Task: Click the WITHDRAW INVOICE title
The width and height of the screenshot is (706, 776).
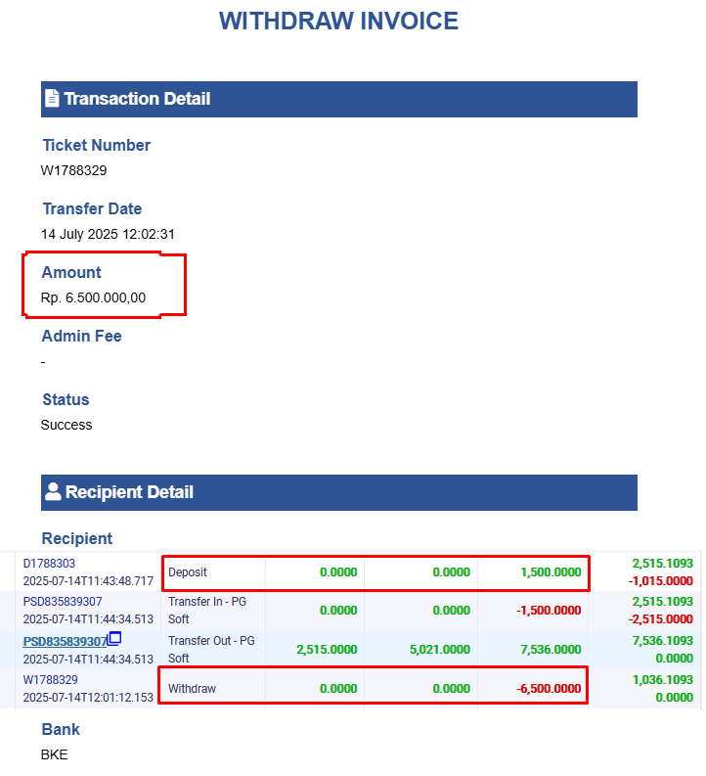Action: [x=338, y=21]
